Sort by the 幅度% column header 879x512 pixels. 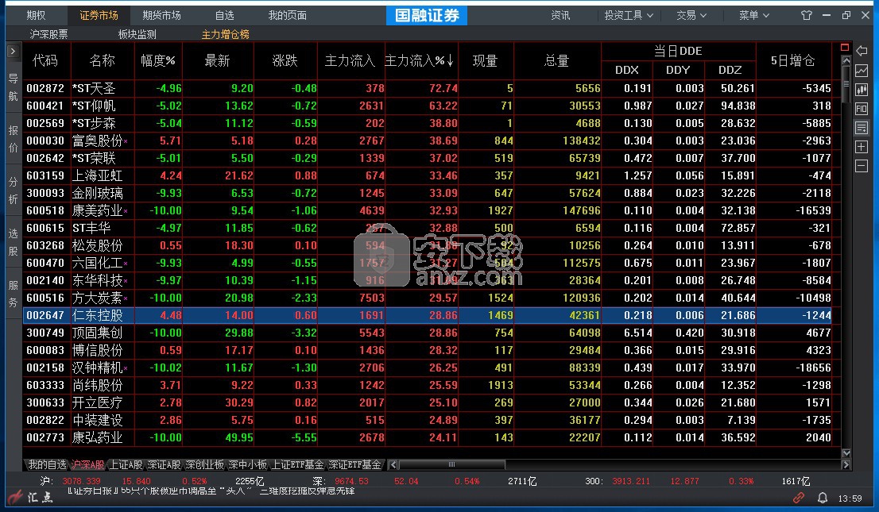pos(158,60)
